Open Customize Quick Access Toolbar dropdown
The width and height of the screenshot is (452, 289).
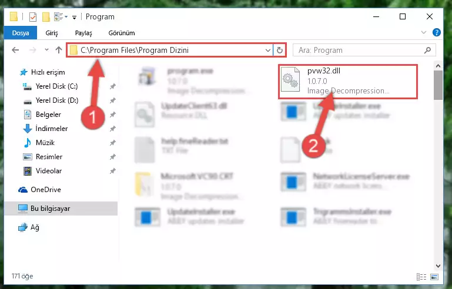click(x=74, y=17)
